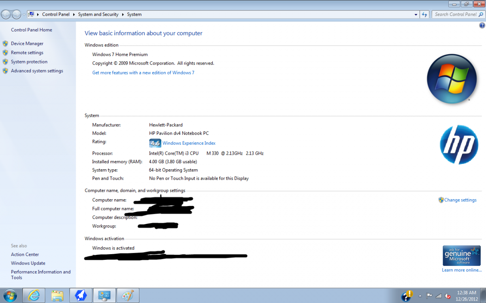Click the volume icon in system tray
This screenshot has height=303, width=486.
coord(448,296)
